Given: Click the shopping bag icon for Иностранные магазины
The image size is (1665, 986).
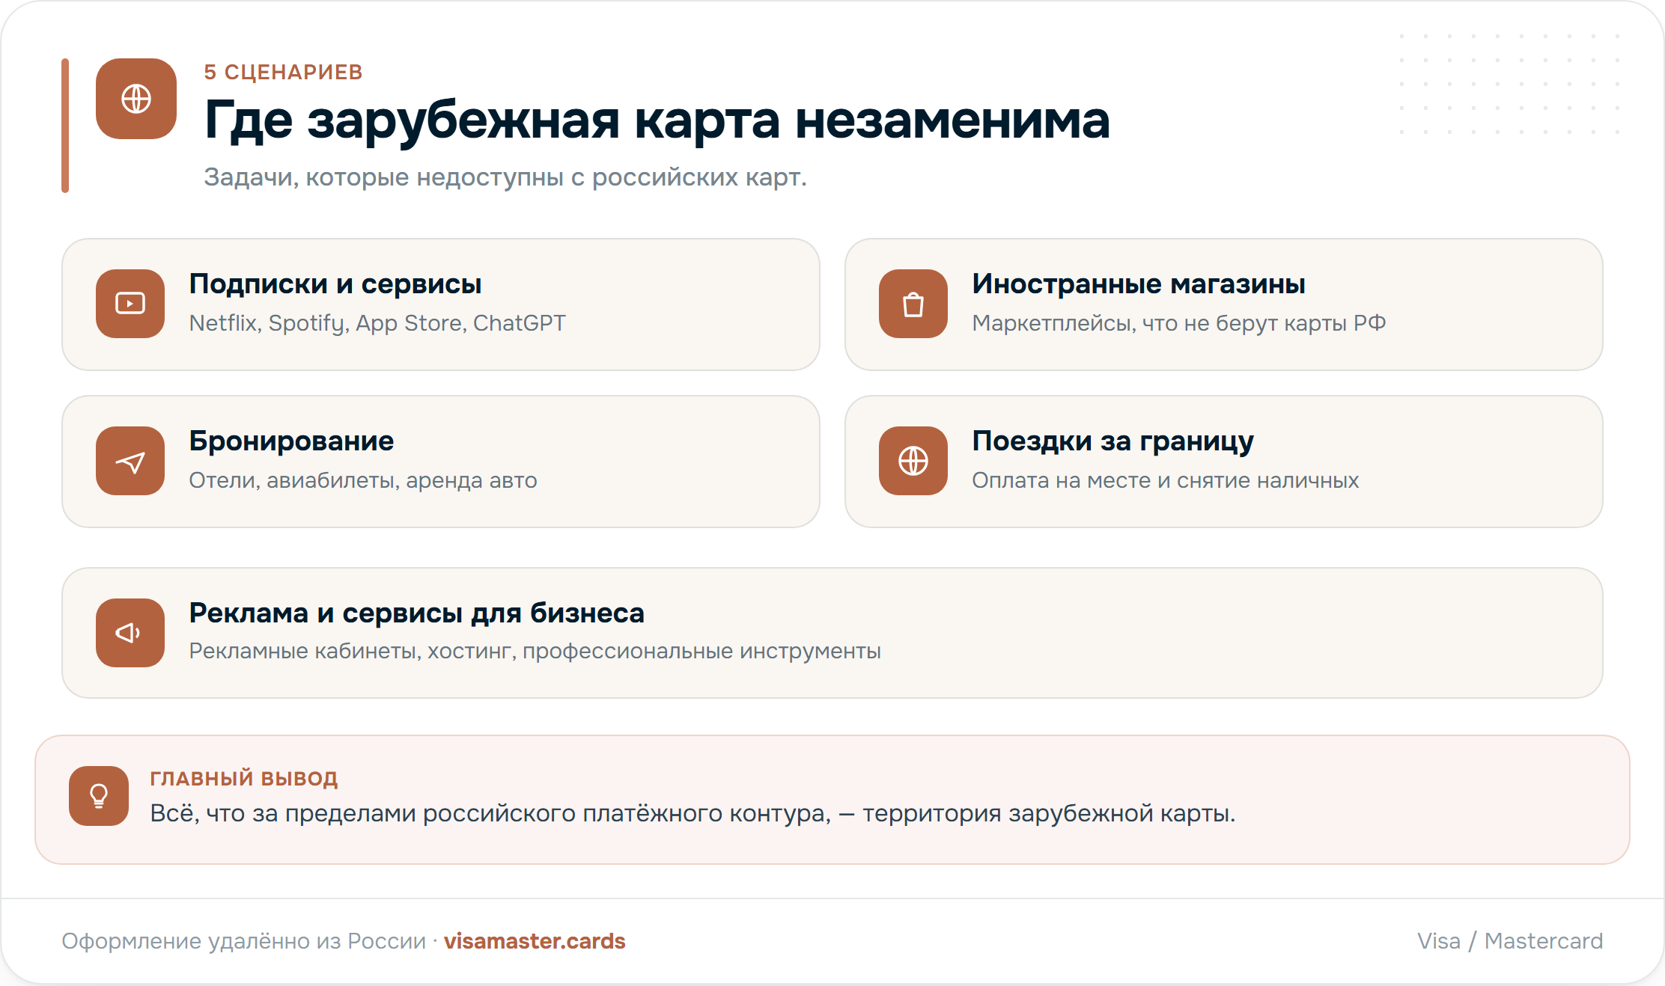Looking at the screenshot, I should (913, 304).
